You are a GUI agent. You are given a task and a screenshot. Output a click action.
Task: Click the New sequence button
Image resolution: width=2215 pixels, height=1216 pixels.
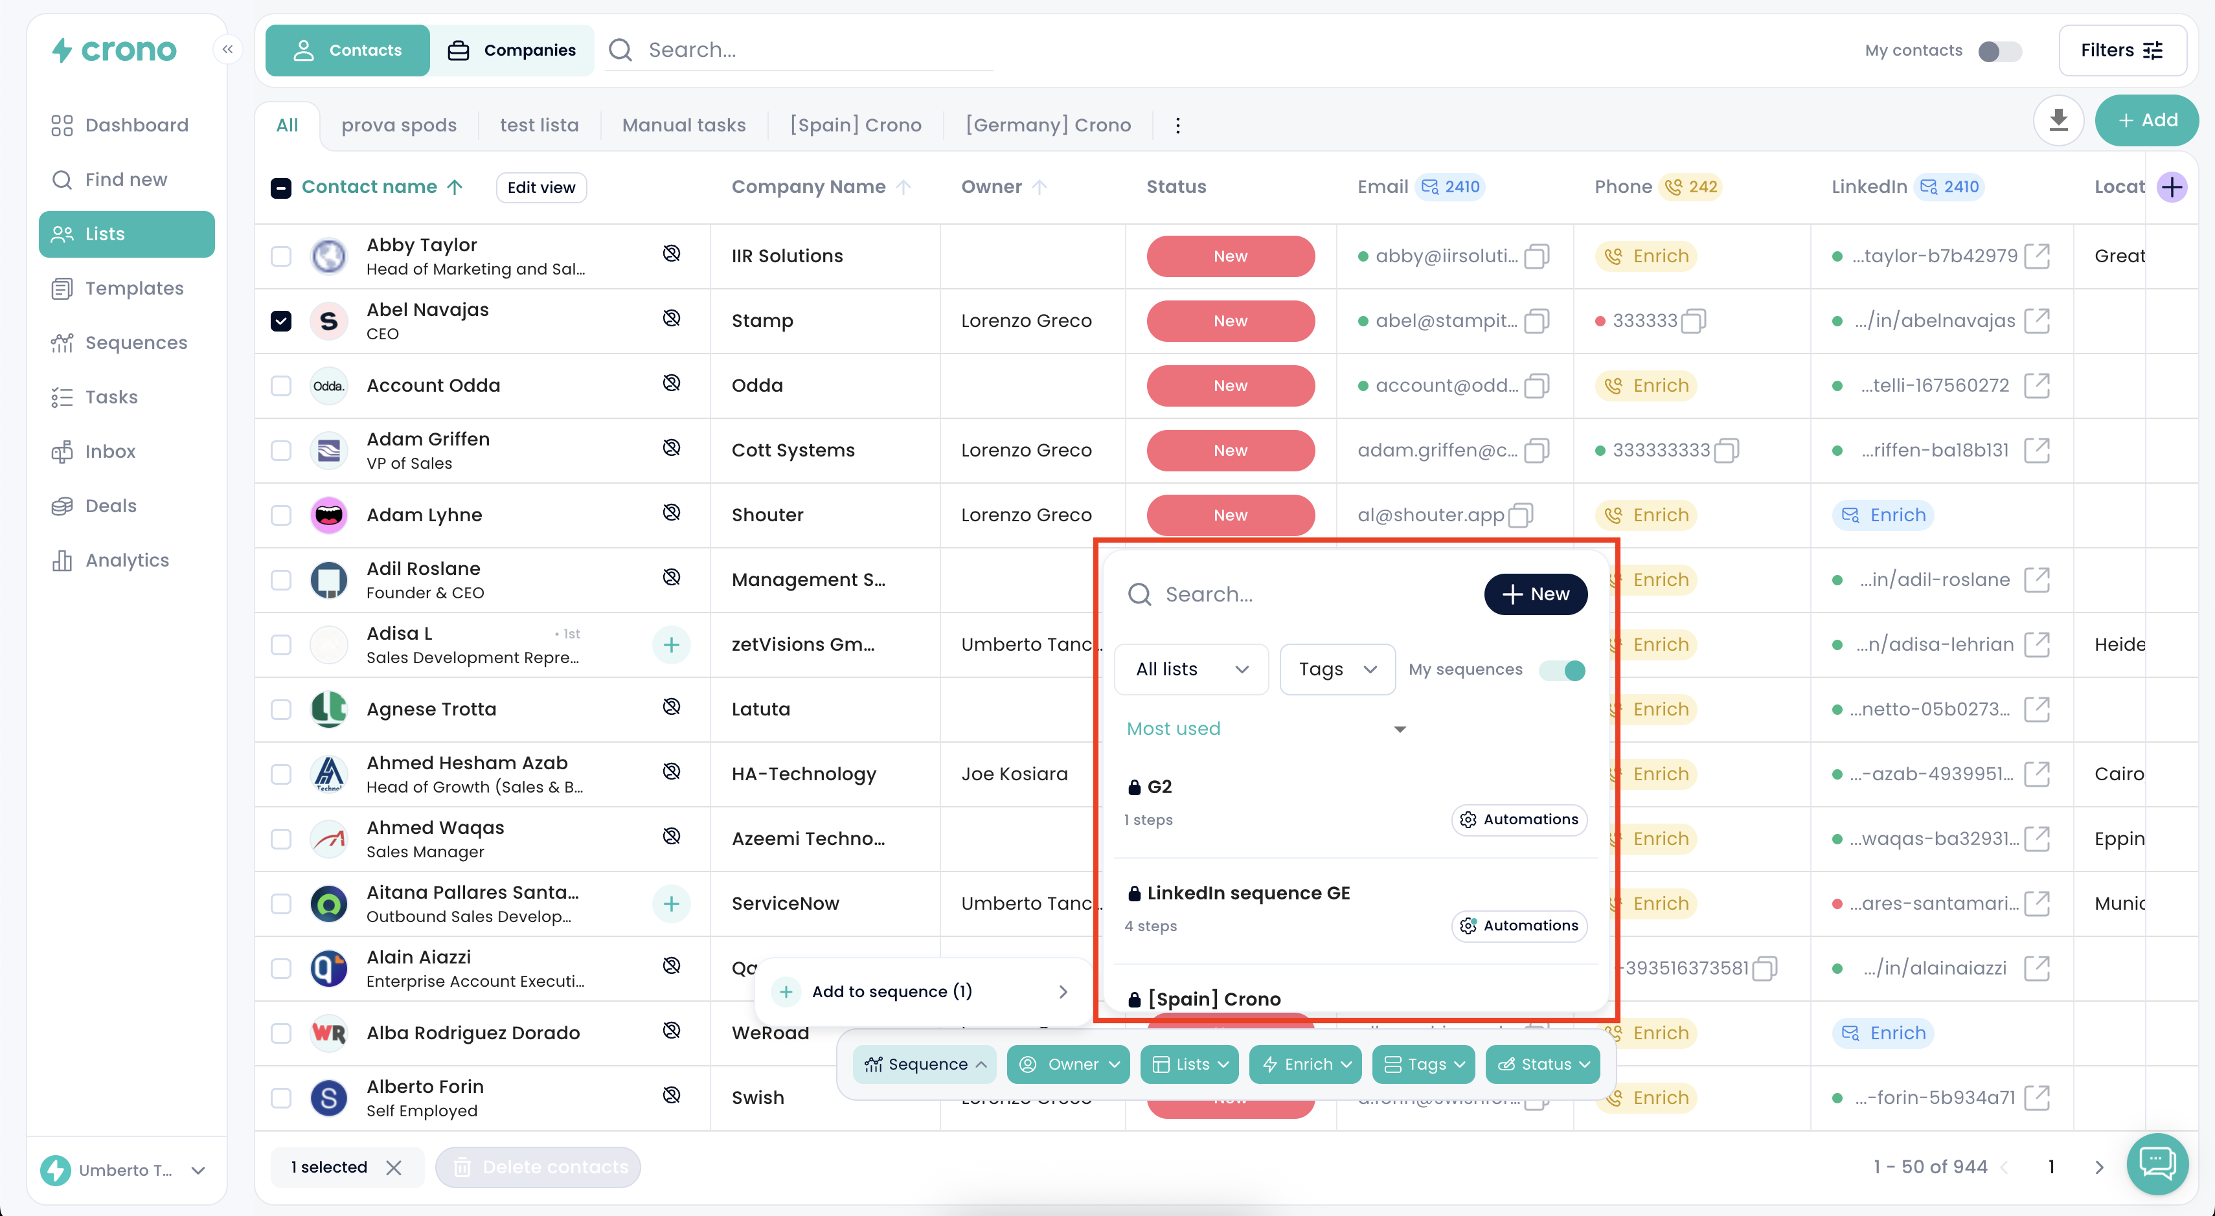[x=1535, y=594]
